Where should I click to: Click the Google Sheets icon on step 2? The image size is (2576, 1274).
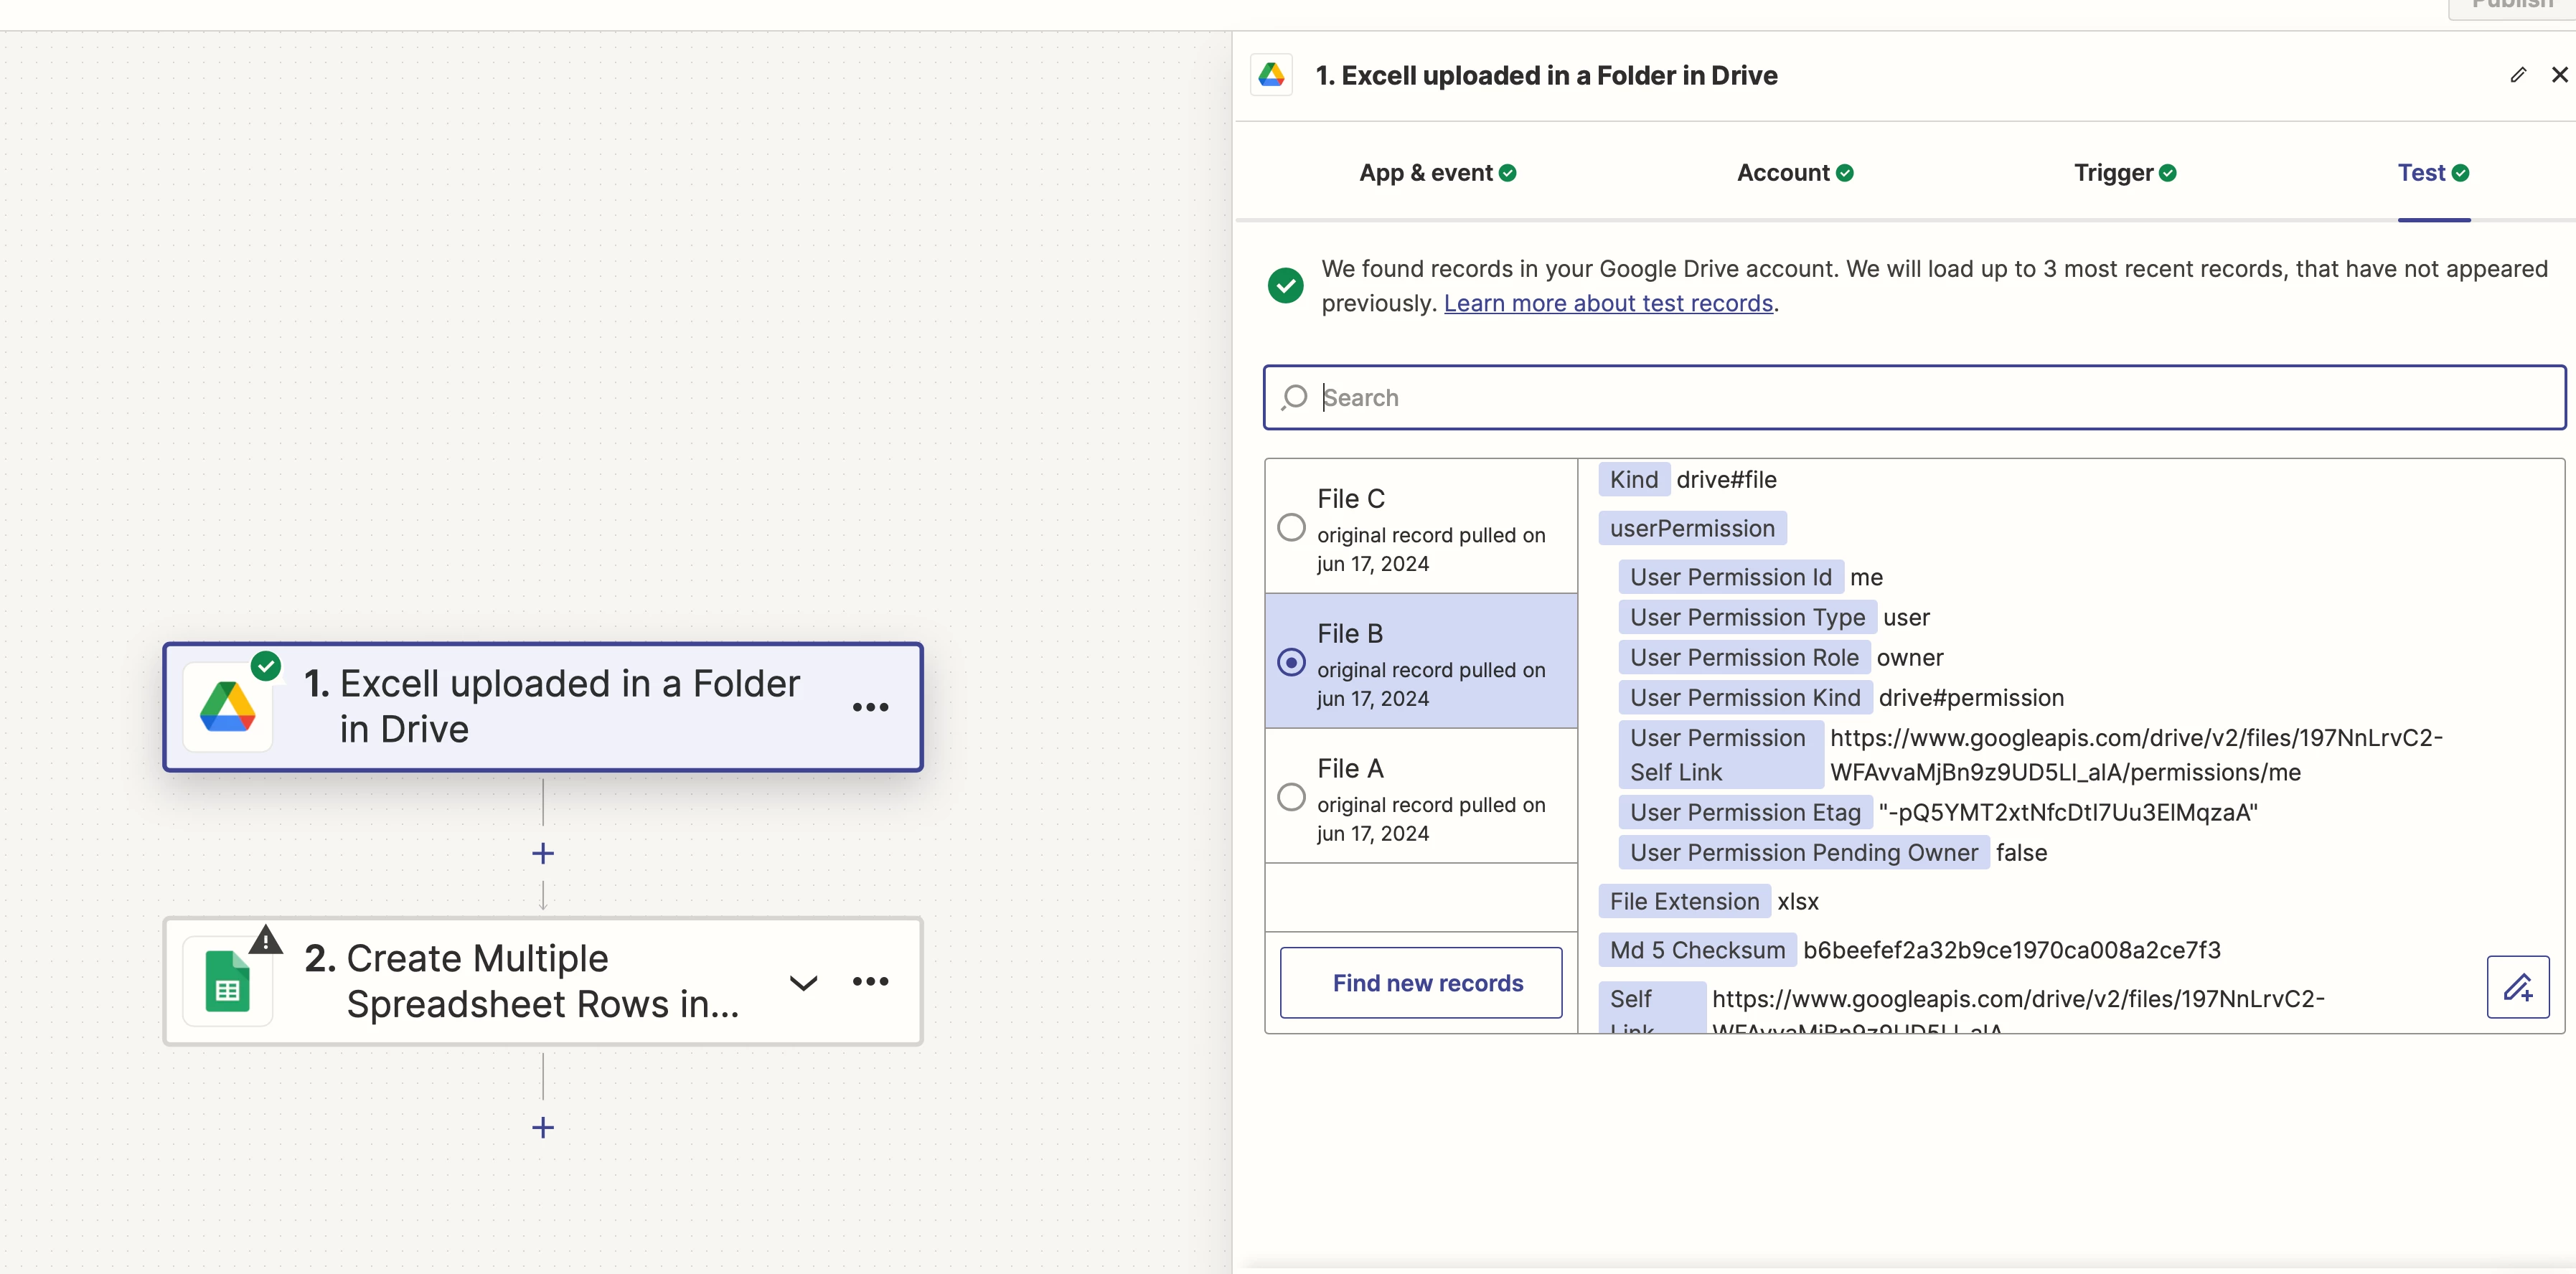(228, 982)
